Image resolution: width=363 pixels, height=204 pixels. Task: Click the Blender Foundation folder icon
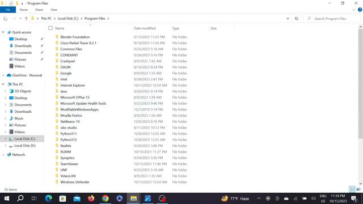pyautogui.click(x=57, y=37)
